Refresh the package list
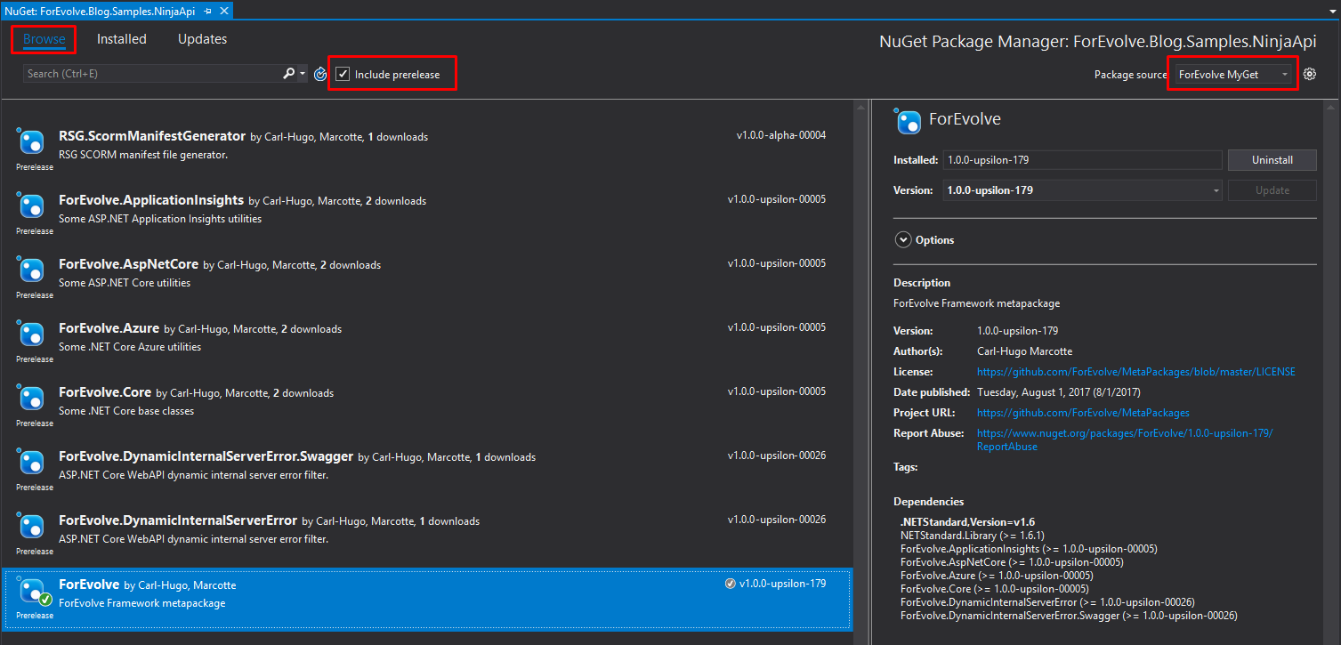Screen dimensions: 1341x645 tap(321, 74)
